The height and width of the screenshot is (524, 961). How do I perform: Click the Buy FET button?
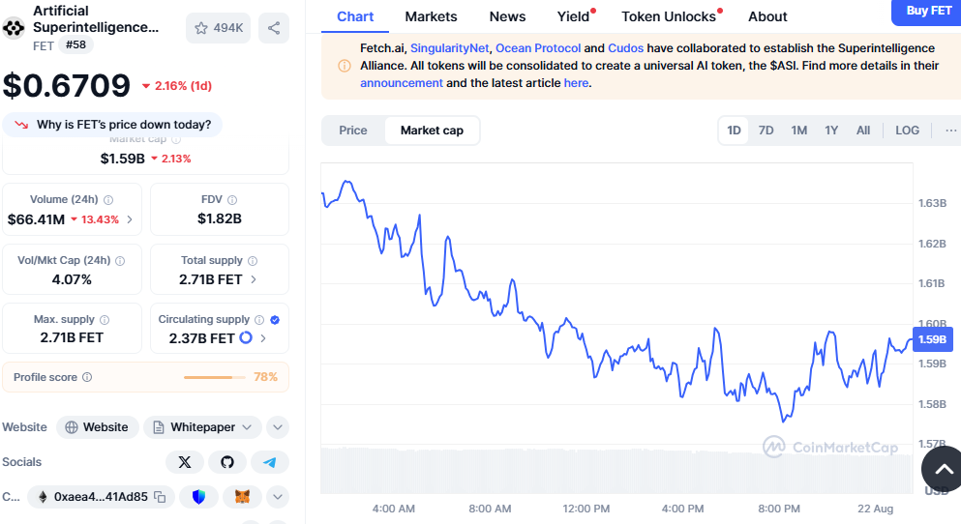click(928, 11)
